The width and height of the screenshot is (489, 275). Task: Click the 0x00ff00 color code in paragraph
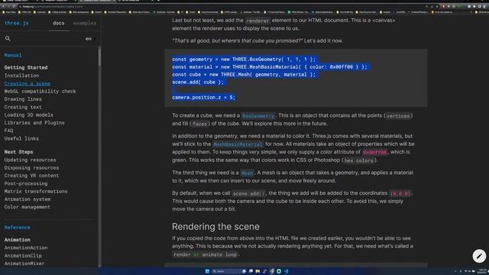374,153
